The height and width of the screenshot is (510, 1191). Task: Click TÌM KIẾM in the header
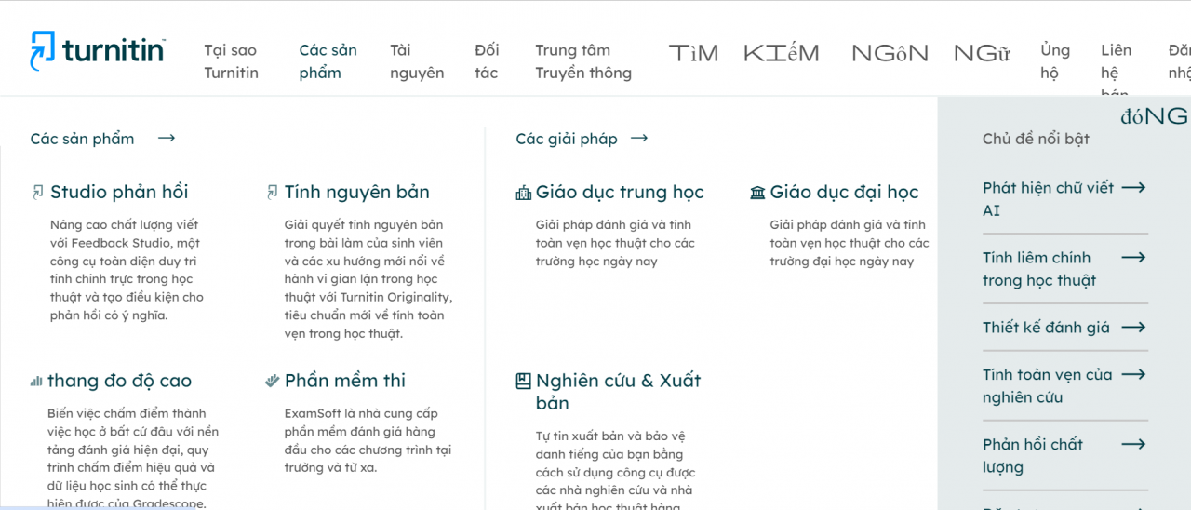744,54
